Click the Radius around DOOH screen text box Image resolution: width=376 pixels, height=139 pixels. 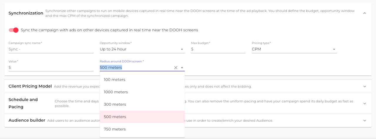pos(135,68)
